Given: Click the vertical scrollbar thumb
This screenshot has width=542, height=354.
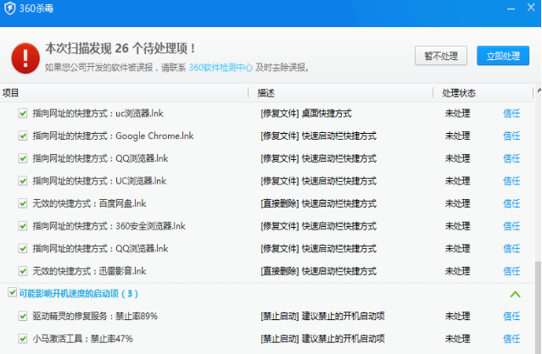Looking at the screenshot, I should click(536, 305).
